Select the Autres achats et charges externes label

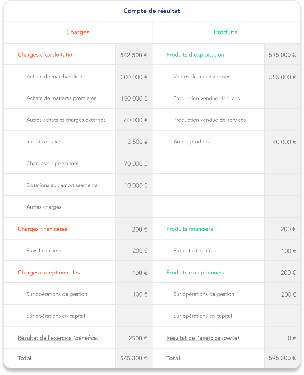(x=66, y=120)
